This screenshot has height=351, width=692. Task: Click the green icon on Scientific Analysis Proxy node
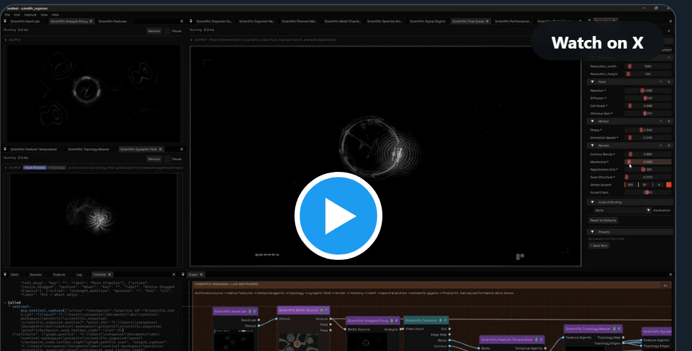tap(392, 321)
